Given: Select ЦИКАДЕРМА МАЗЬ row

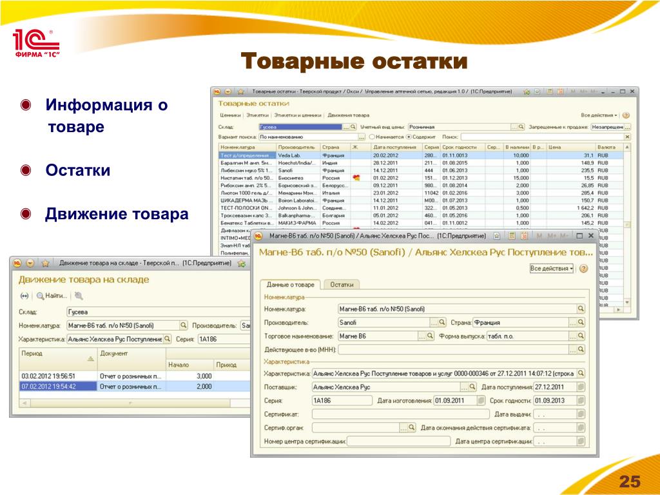Looking at the screenshot, I should (421, 200).
